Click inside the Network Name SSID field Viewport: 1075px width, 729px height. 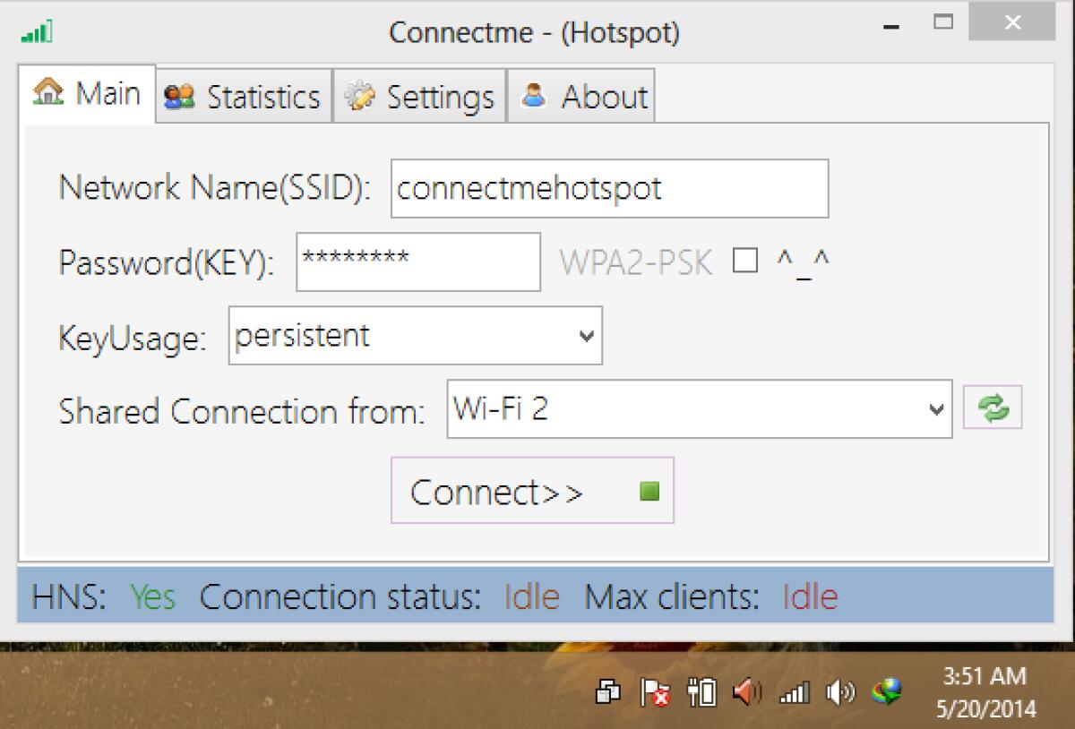click(609, 188)
